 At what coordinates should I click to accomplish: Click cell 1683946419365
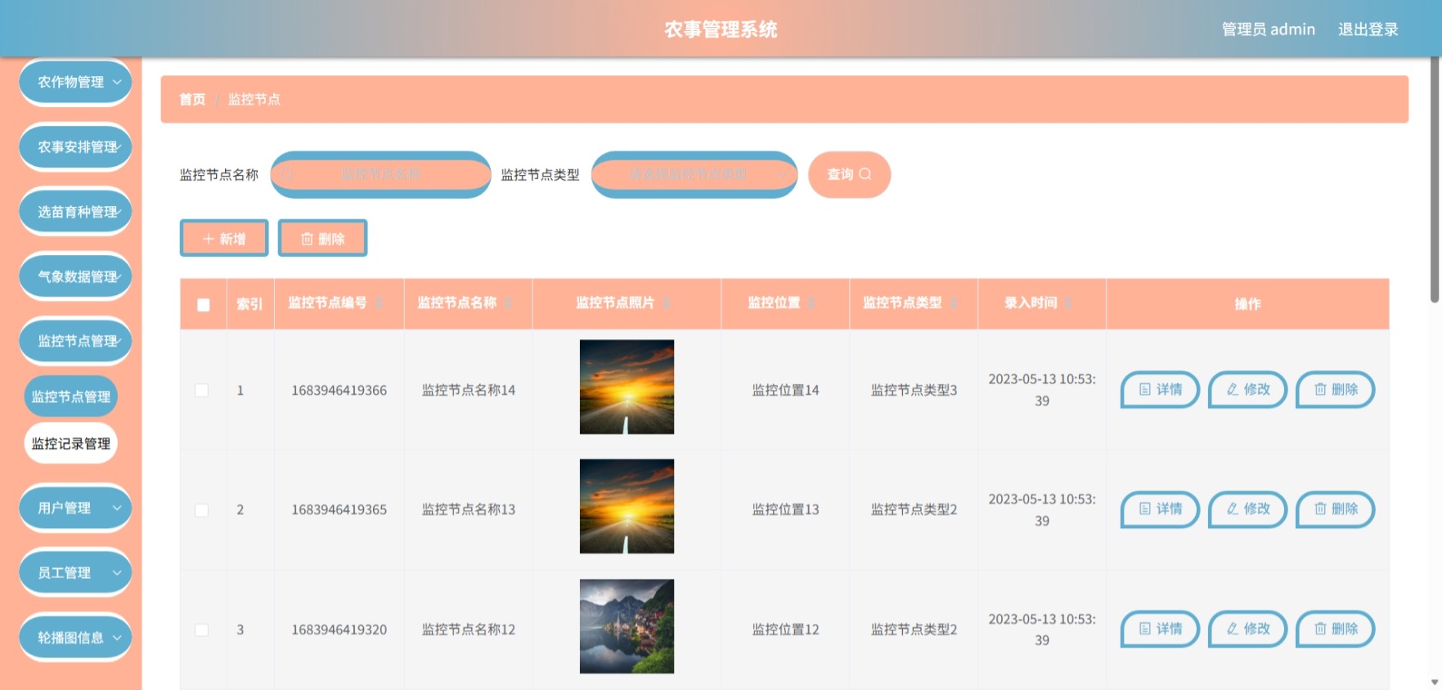(339, 509)
